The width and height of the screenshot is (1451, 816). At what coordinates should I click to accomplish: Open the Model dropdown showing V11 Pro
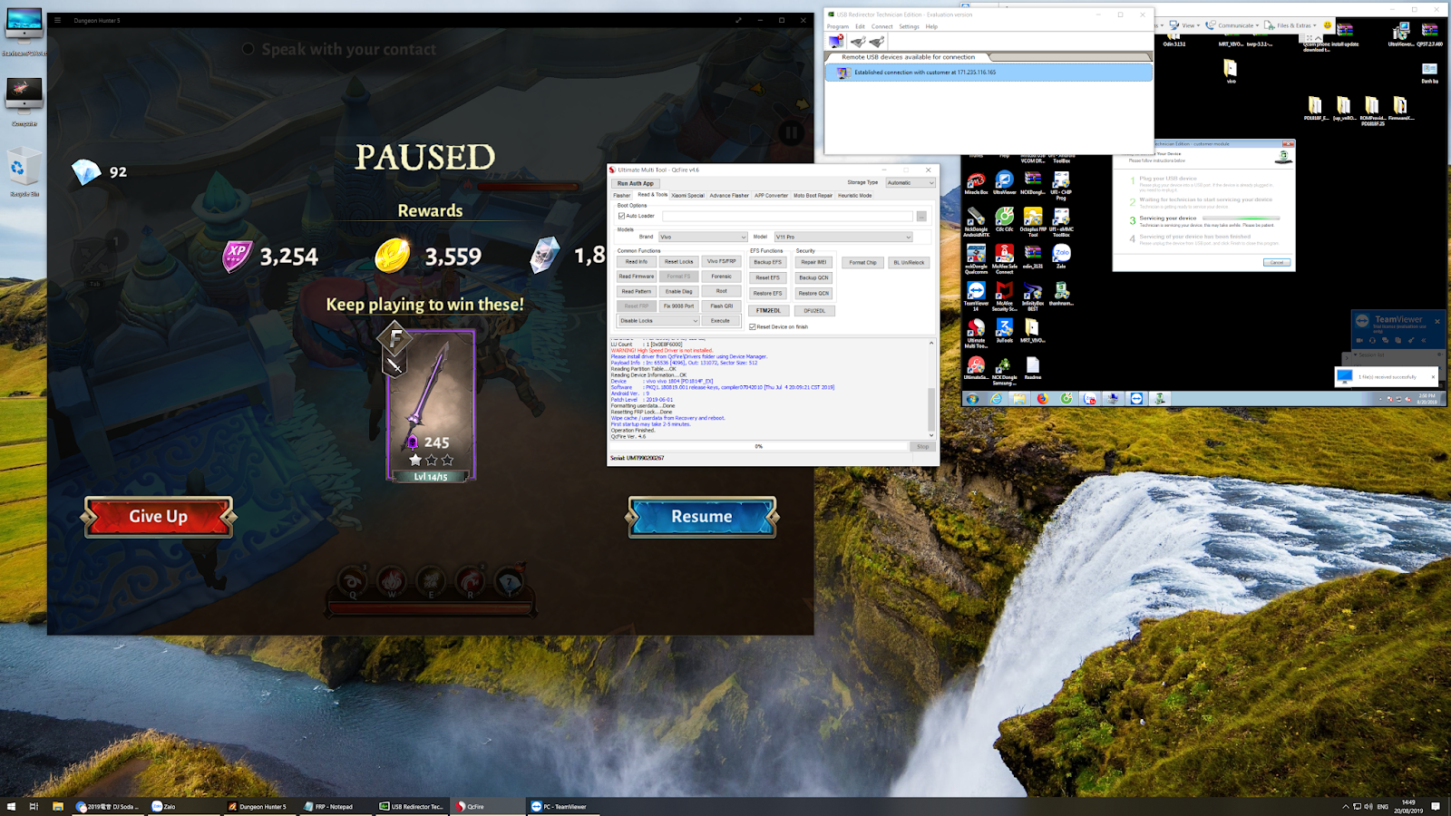click(x=843, y=237)
